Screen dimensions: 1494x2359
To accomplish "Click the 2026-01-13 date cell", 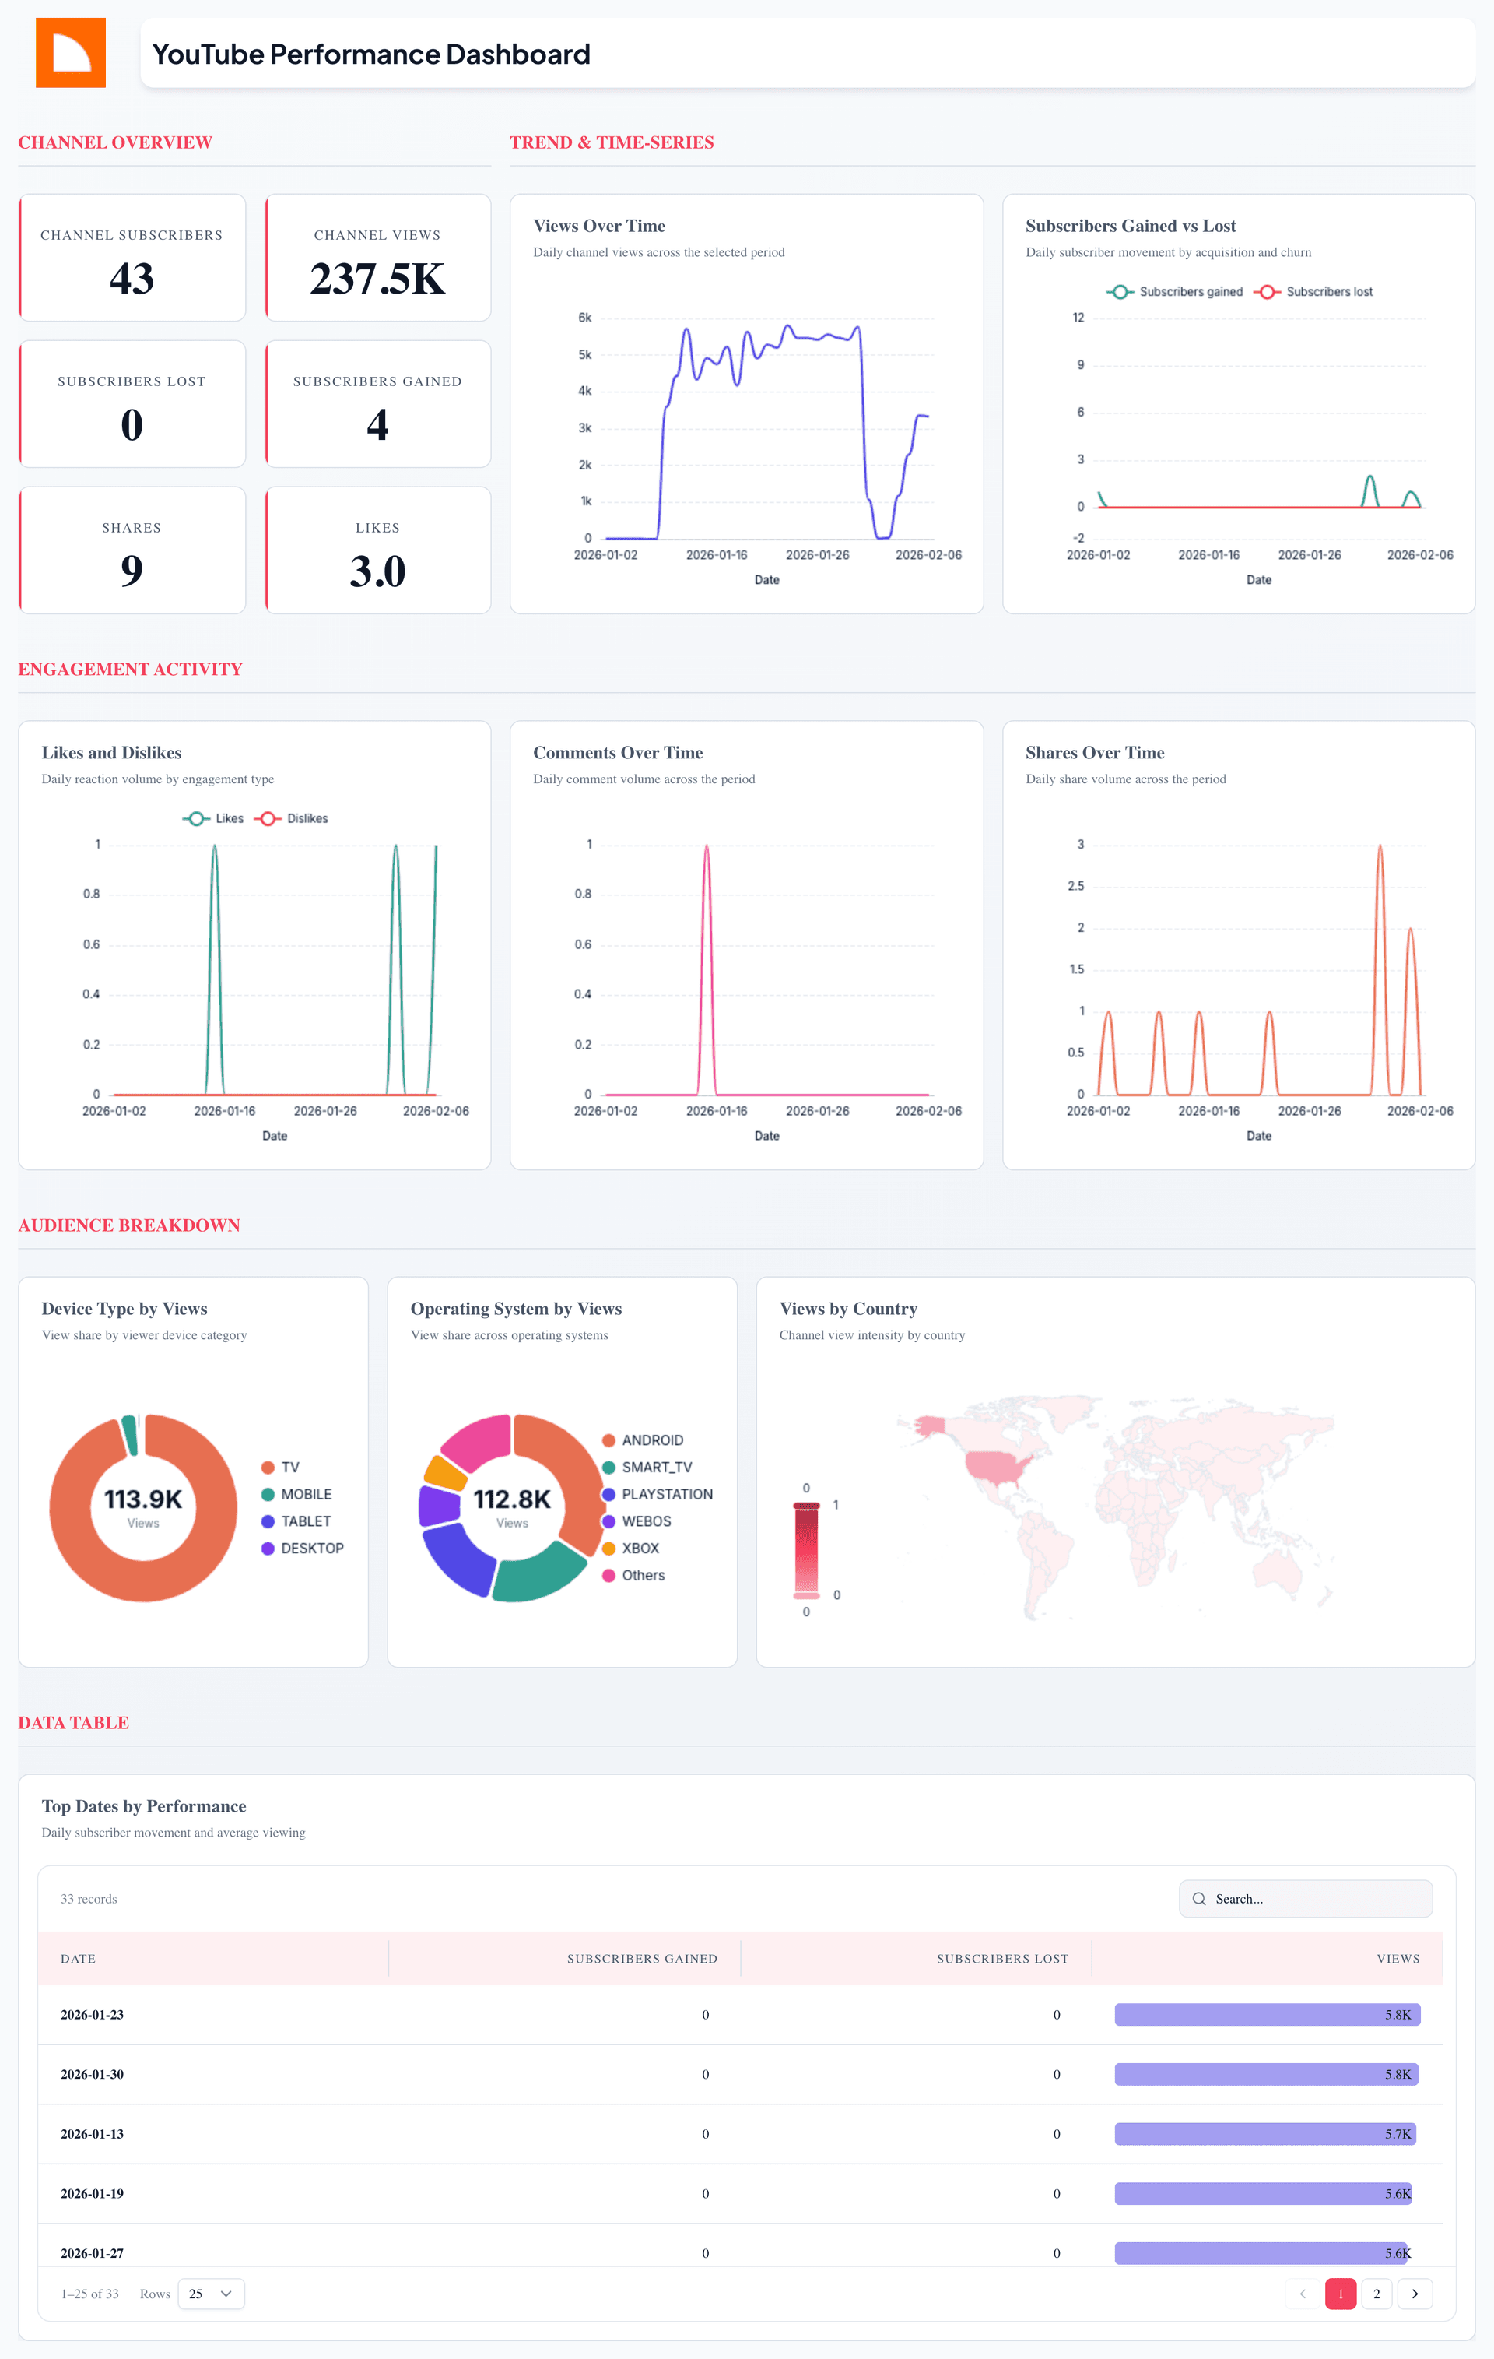I will click(92, 2134).
